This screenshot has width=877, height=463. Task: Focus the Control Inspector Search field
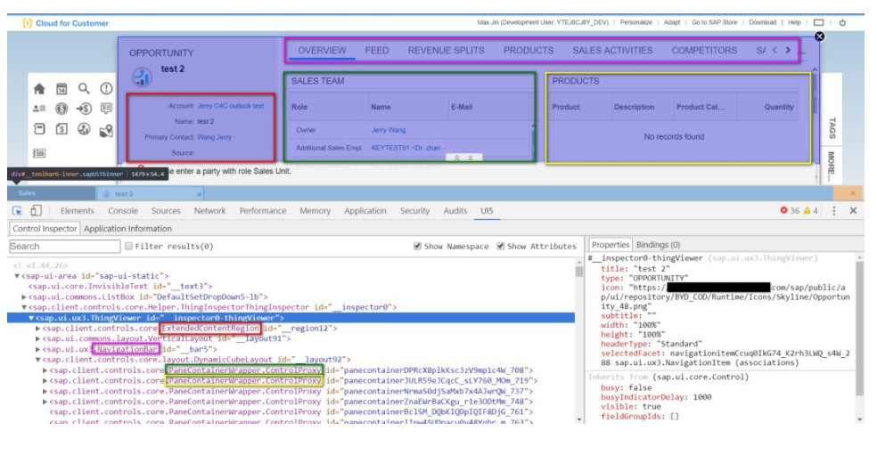pos(65,247)
